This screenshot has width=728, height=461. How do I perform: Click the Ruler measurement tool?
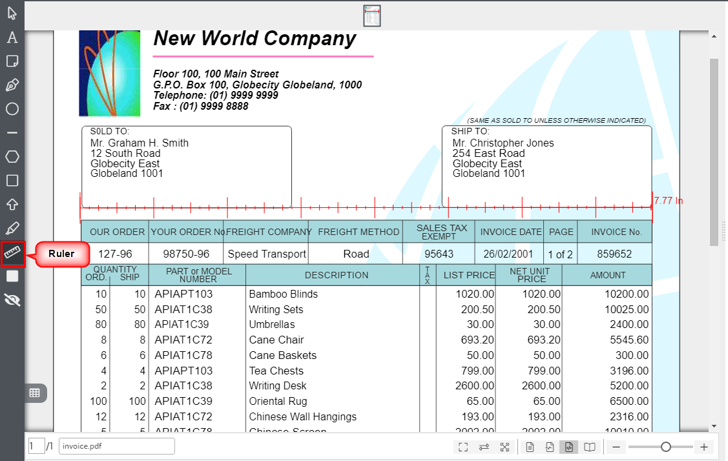pyautogui.click(x=12, y=252)
